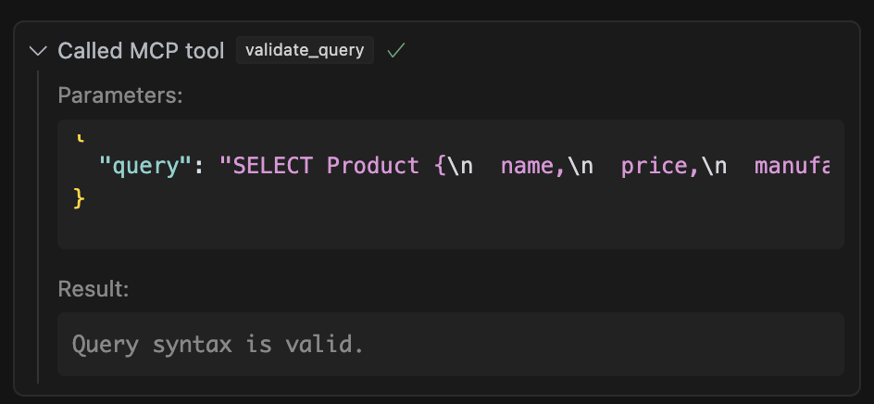This screenshot has width=874, height=404.
Task: Click the yellow closing brace in parameters
Action: click(79, 197)
